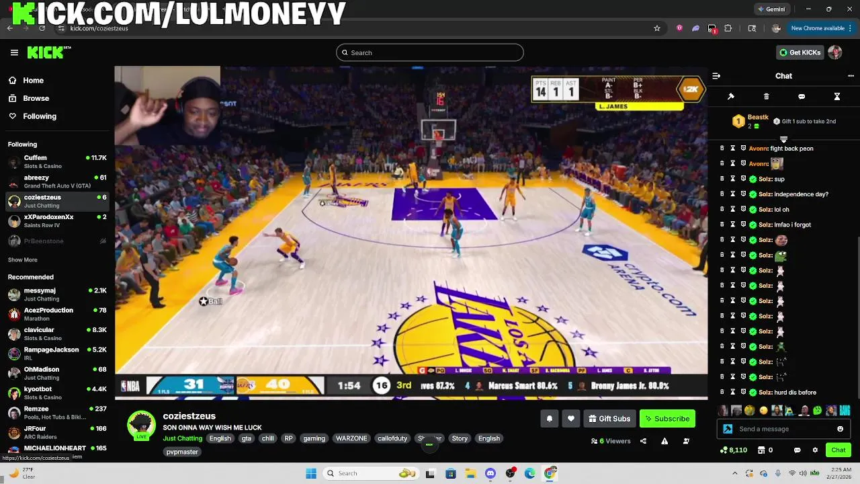The image size is (860, 484).
Task: Open RampageJackson in the Recommended list
Action: [57, 354]
